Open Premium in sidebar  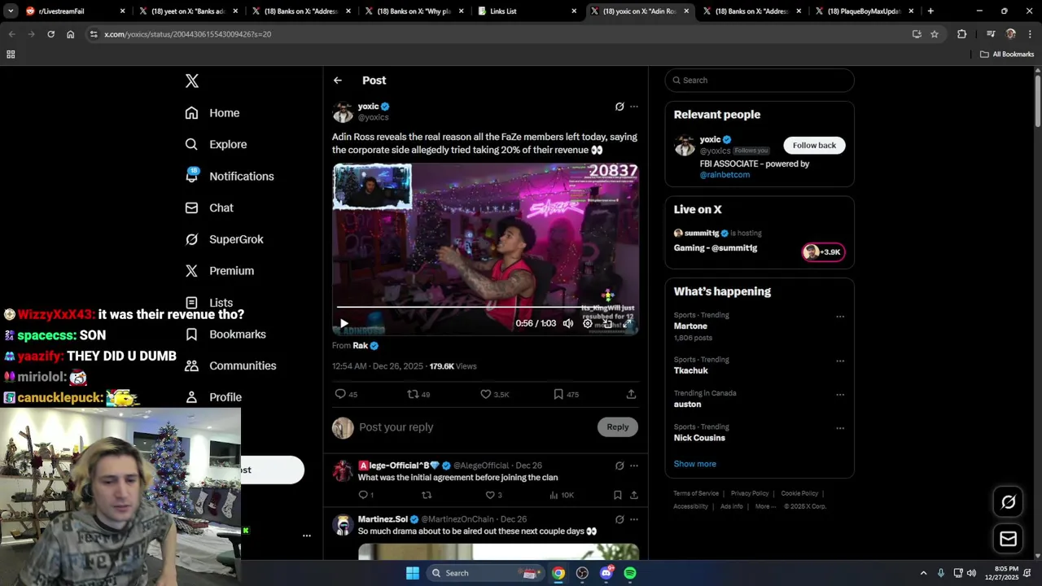219,271
